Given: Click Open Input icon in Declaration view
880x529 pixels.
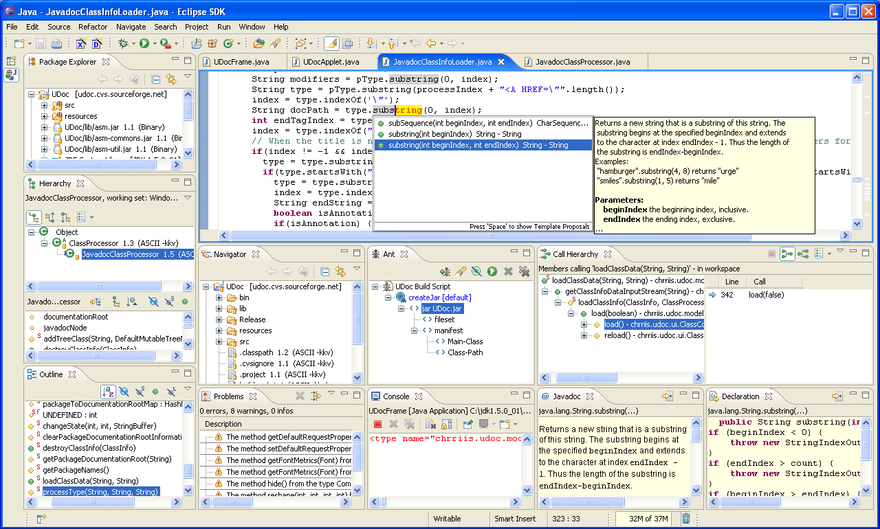Looking at the screenshot, I should coord(837,396).
